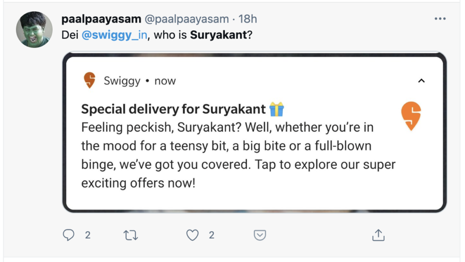Open the @swiggy_in mention link
Viewport: 465px width, 262px height.
(x=114, y=35)
